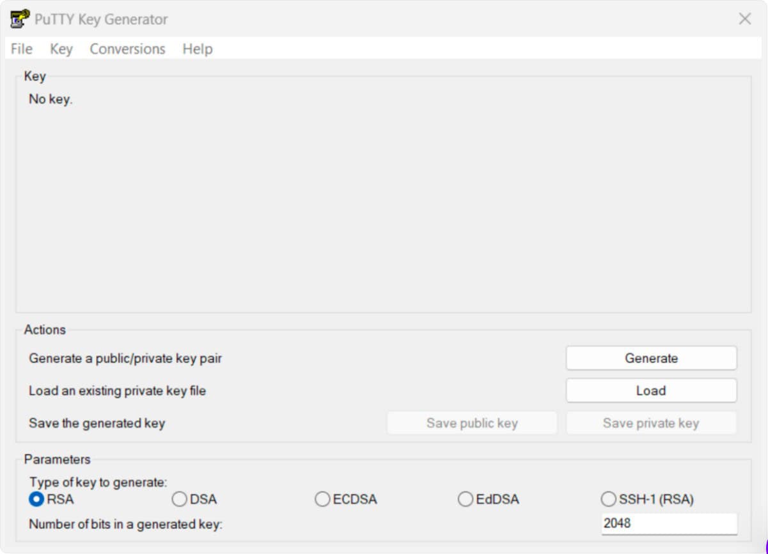Select the ECDSA key type

(x=346, y=500)
